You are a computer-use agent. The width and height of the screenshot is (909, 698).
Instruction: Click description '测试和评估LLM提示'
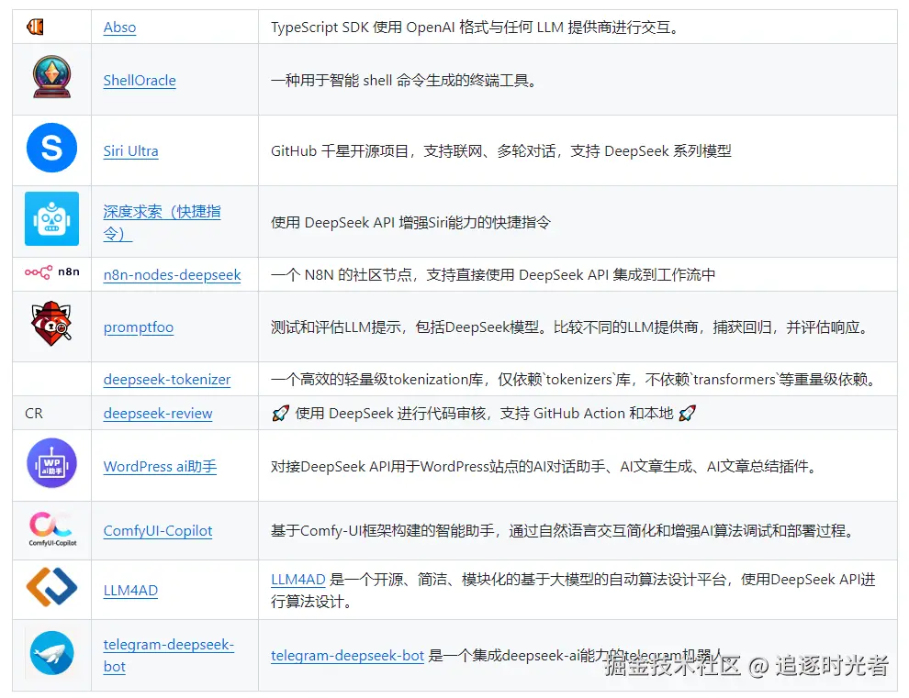(336, 327)
